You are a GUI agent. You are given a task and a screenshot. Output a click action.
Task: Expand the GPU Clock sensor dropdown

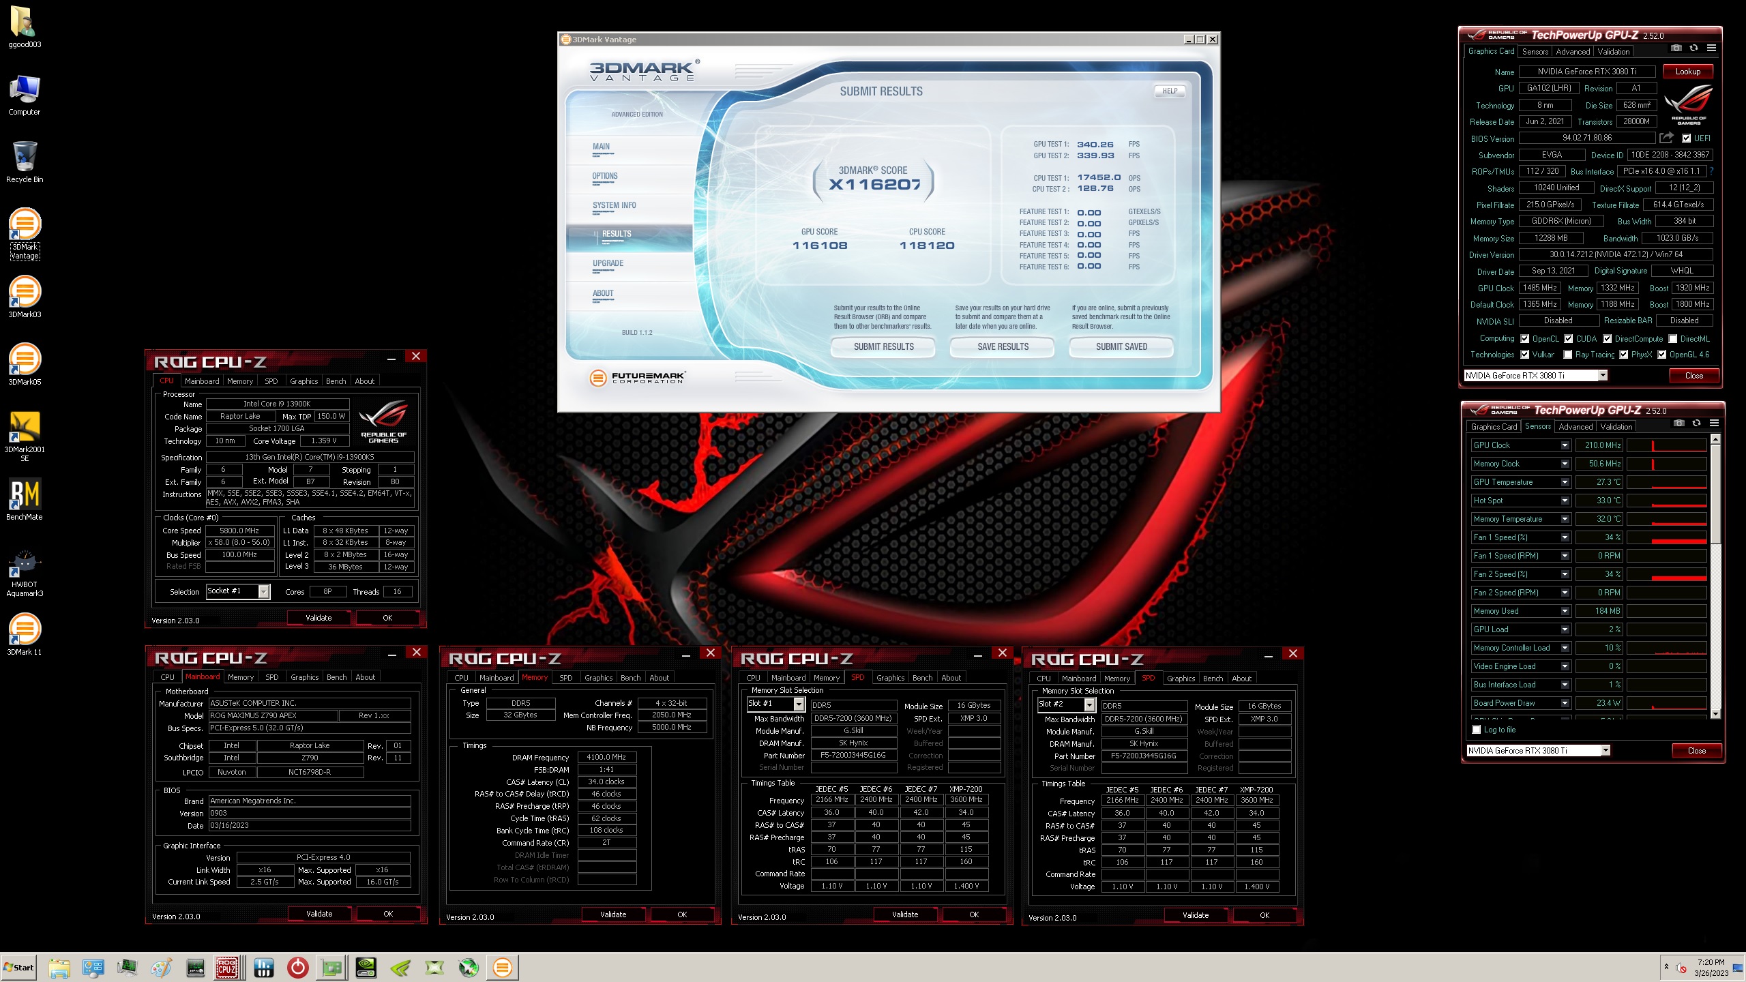(1565, 445)
